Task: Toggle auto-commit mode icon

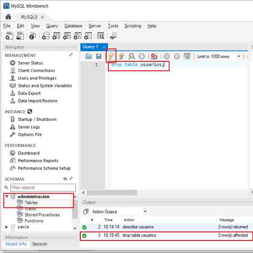Action: (x=187, y=56)
